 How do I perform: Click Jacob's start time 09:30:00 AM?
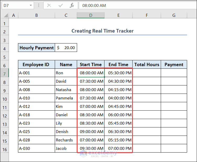point(91,148)
